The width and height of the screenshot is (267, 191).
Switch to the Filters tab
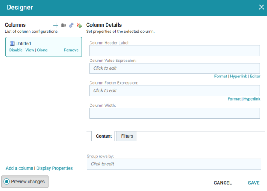pyautogui.click(x=126, y=136)
